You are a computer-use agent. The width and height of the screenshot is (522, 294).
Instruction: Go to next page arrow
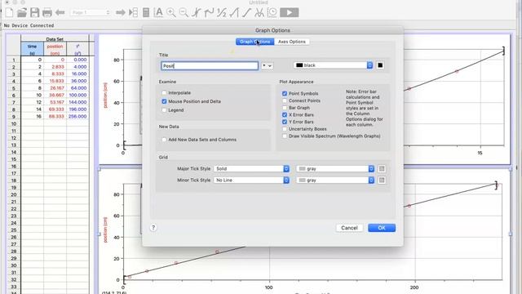pyautogui.click(x=120, y=13)
